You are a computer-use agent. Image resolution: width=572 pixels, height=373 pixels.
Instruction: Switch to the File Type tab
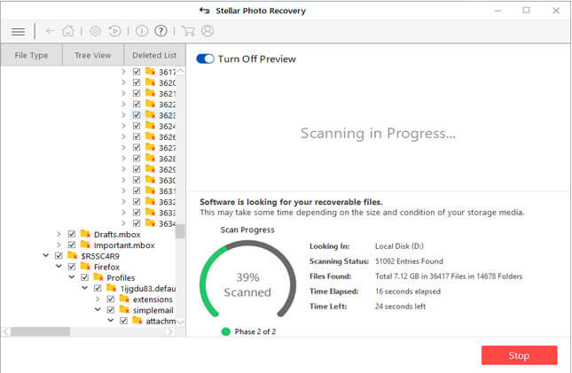tap(32, 55)
